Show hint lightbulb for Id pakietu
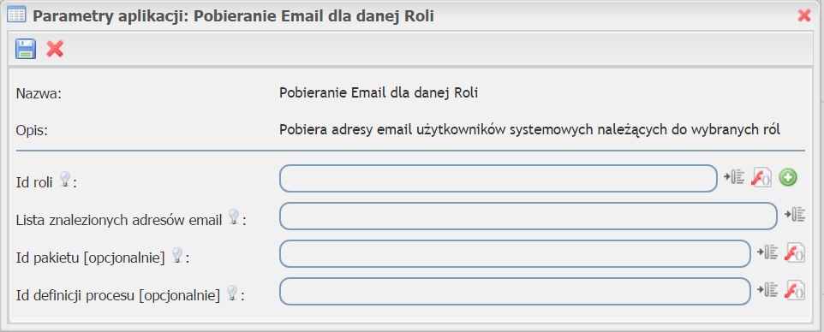 pos(177,255)
